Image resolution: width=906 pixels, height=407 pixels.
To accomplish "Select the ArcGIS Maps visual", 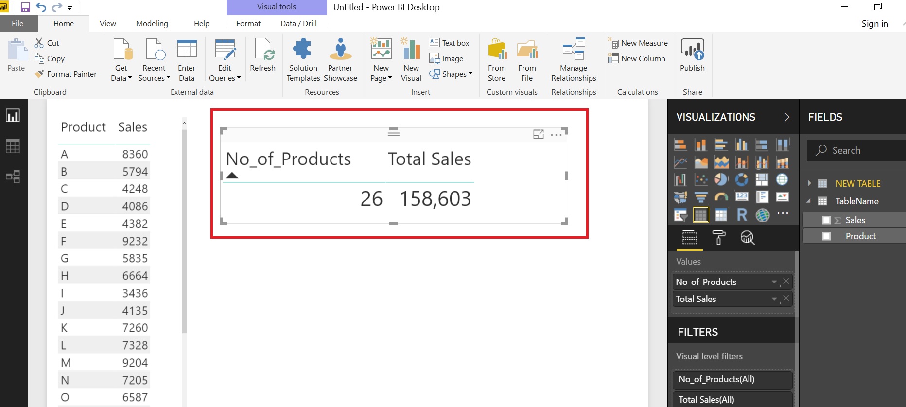I will [762, 214].
